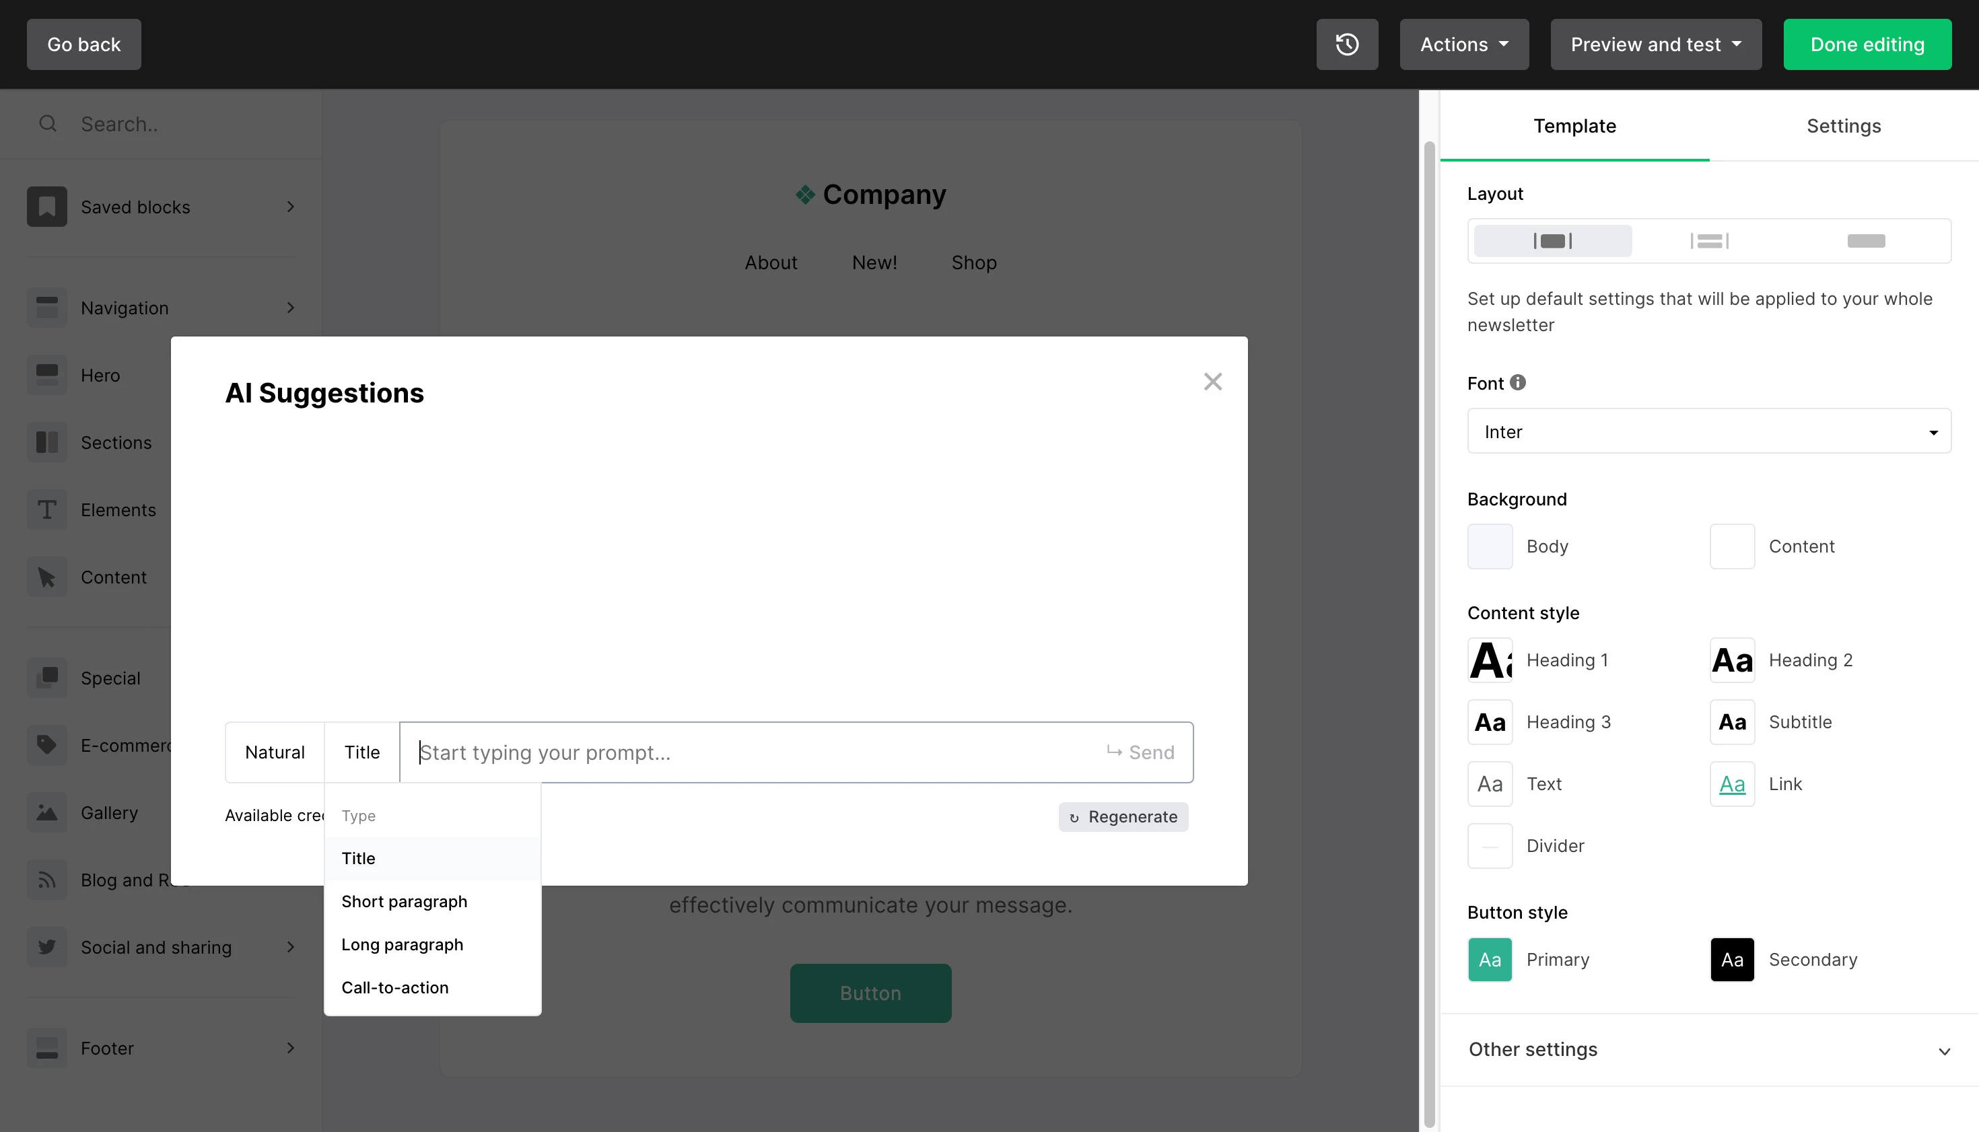Click the Navigation block icon
This screenshot has width=1979, height=1132.
46,308
